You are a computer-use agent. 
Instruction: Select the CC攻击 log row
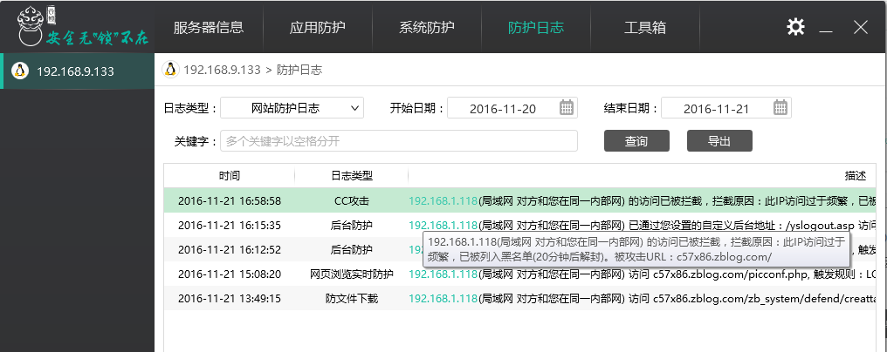pos(352,201)
